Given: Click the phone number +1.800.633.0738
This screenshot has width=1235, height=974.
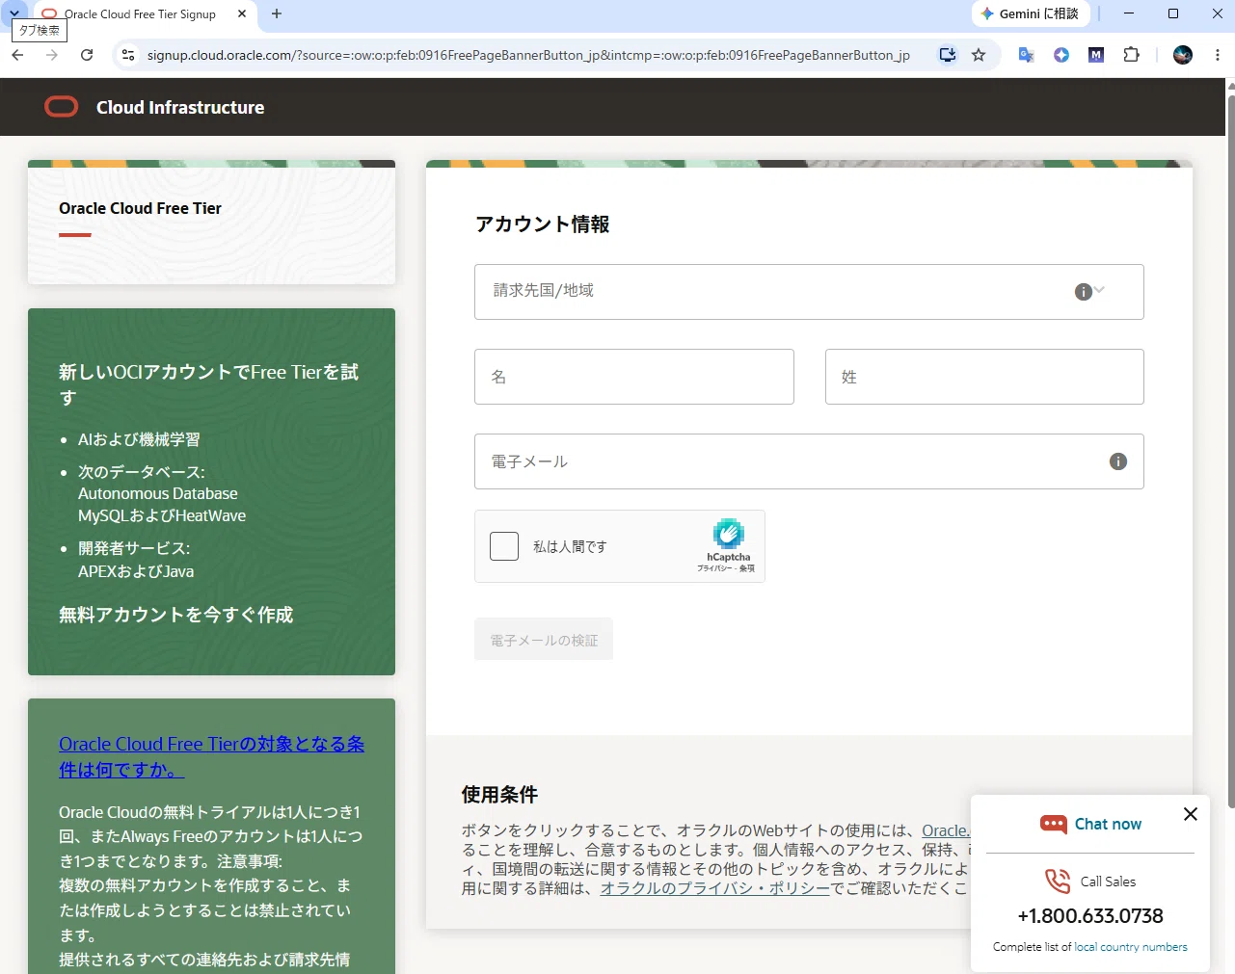Looking at the screenshot, I should (x=1090, y=915).
